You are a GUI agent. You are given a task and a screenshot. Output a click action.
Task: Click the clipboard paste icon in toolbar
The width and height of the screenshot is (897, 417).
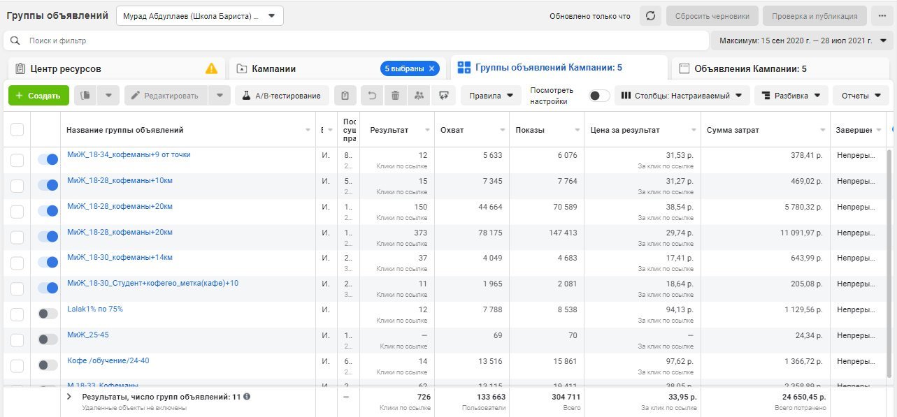coord(345,96)
